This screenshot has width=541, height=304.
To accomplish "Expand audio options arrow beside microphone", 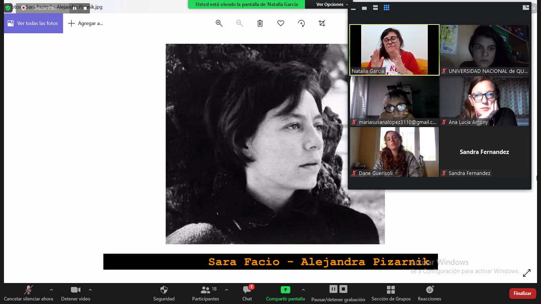I will pyautogui.click(x=51, y=290).
